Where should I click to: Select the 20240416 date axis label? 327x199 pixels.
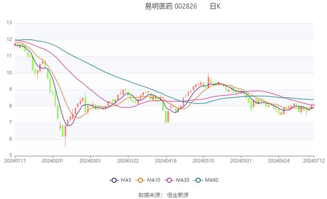166,161
